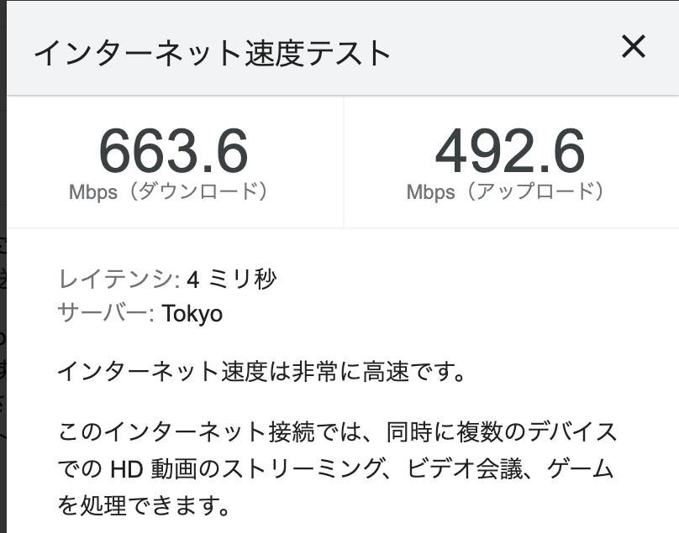Click the Mbps（アップロード） label

click(506, 192)
